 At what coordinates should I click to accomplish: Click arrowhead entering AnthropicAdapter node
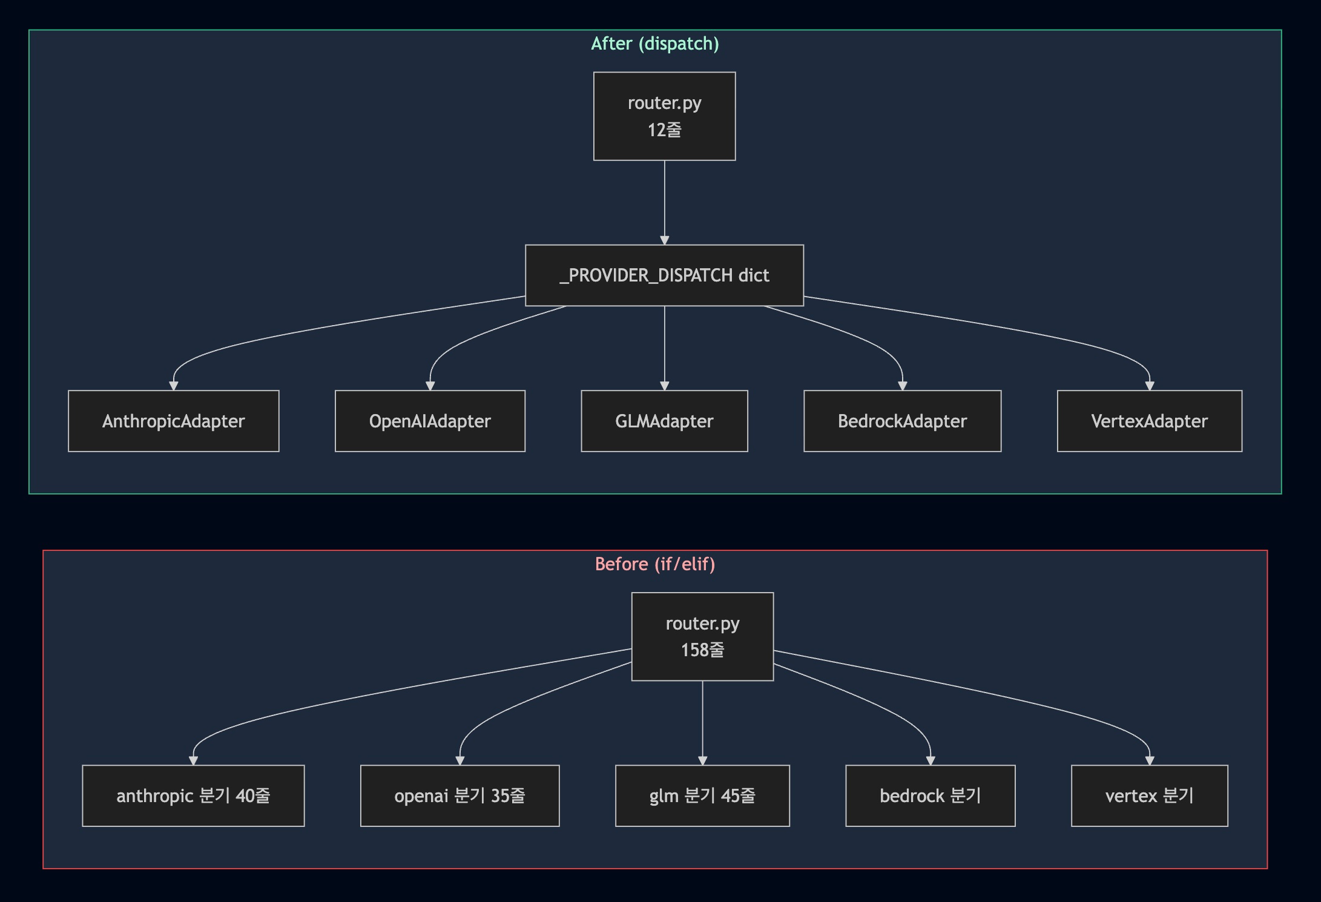point(174,386)
